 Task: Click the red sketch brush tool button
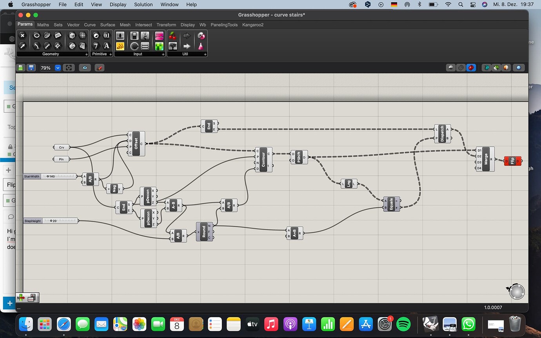tap(99, 67)
